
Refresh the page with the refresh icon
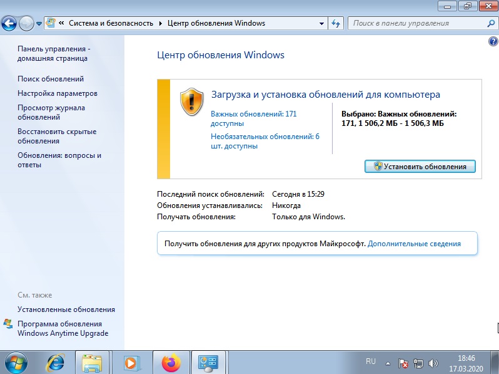(x=336, y=24)
